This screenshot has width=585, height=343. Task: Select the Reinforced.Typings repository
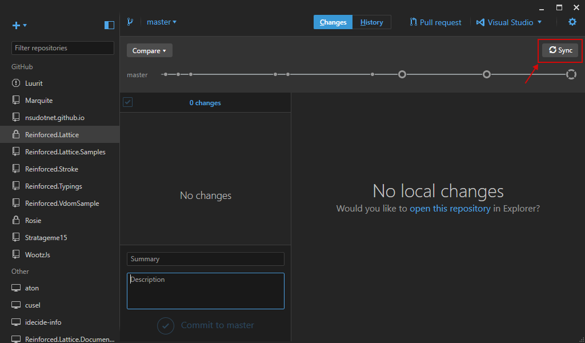tap(59, 186)
